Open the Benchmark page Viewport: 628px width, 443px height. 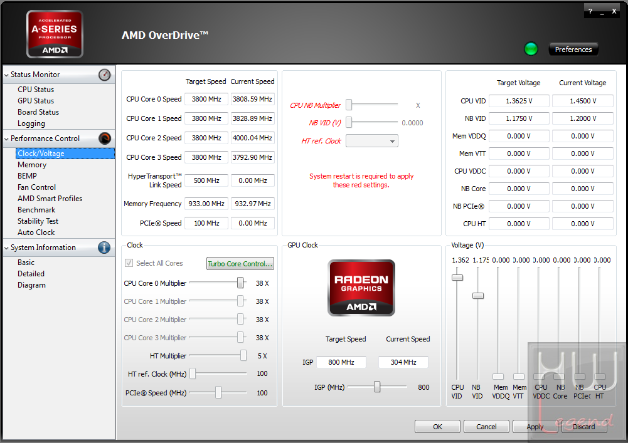click(x=36, y=210)
